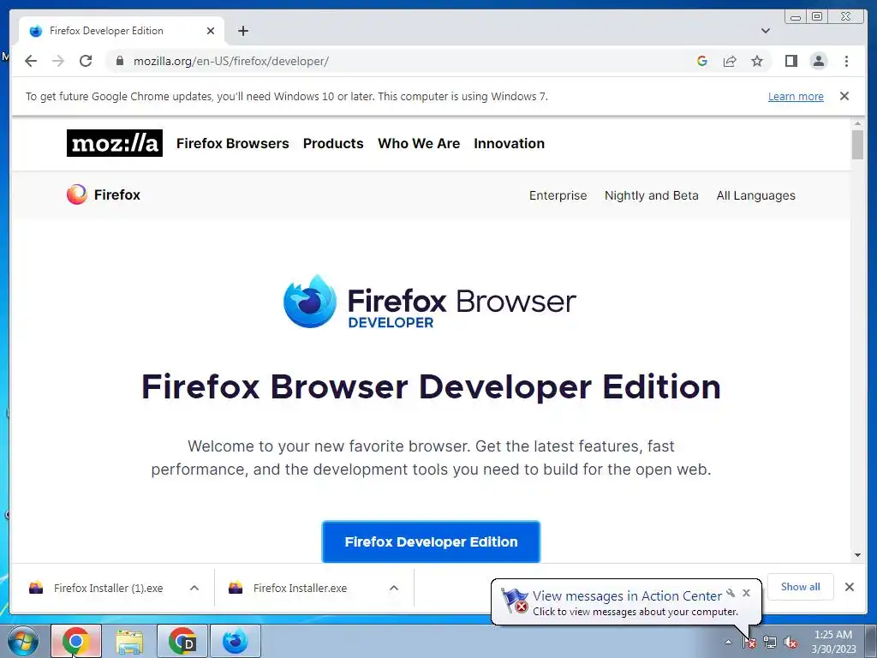This screenshot has width=877, height=658.
Task: Dismiss the Windows 7 update infobar
Action: [844, 96]
